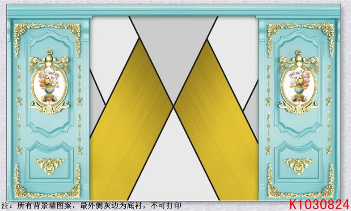
Task: Click the Chinese note text below the image
Action: click(x=91, y=205)
